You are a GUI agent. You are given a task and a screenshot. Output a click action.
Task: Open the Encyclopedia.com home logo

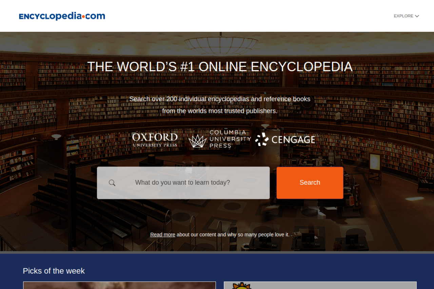pyautogui.click(x=62, y=16)
